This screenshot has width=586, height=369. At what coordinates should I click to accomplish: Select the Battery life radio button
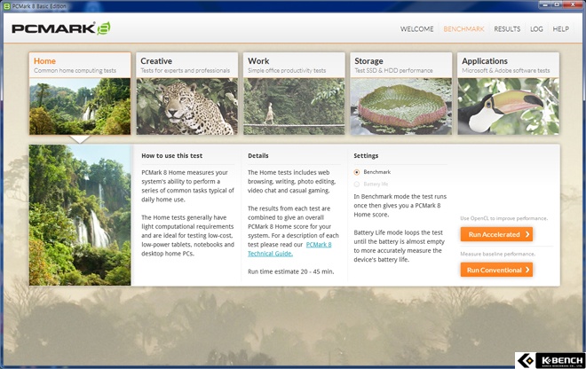click(x=357, y=184)
